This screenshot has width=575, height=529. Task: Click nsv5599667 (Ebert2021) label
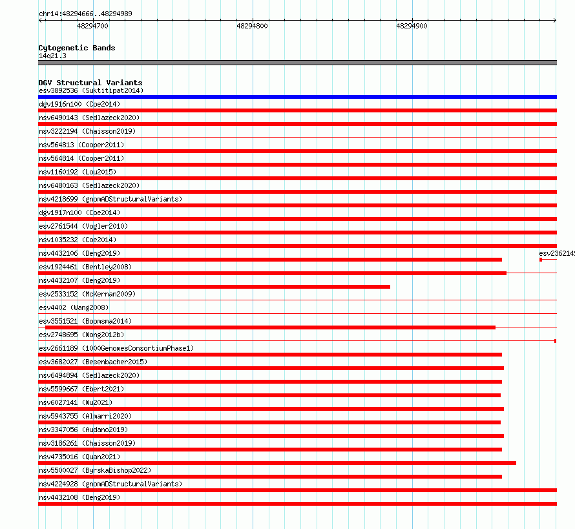click(x=81, y=389)
